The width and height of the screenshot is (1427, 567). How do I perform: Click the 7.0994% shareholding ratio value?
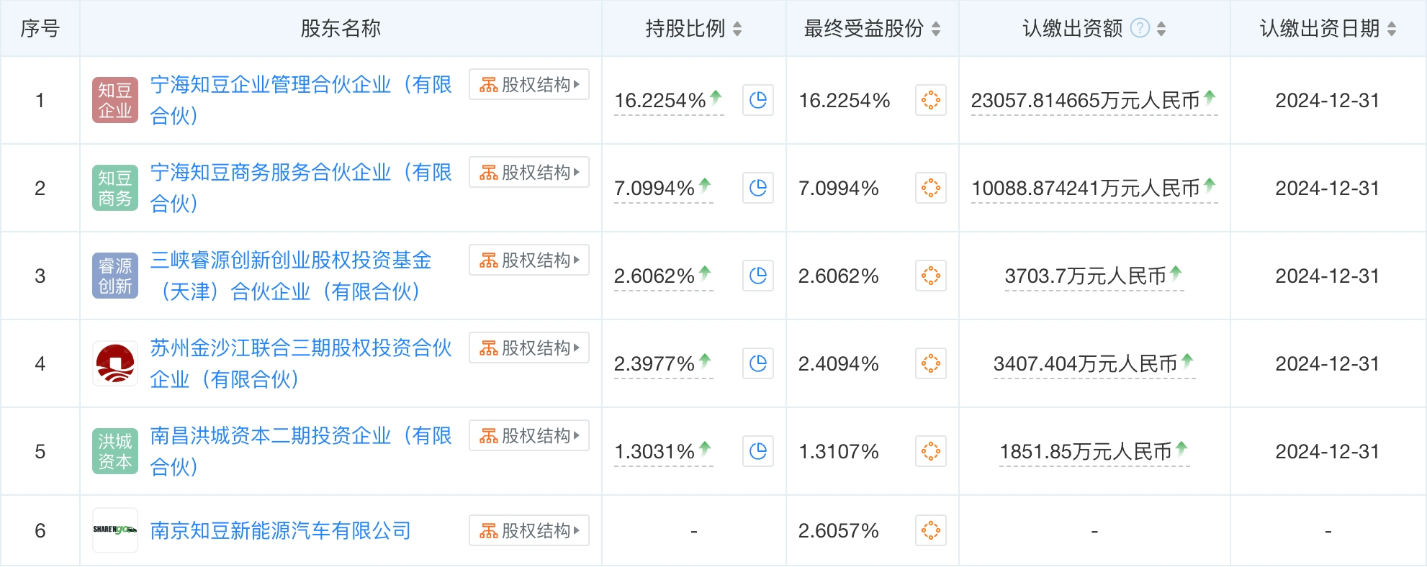(654, 189)
